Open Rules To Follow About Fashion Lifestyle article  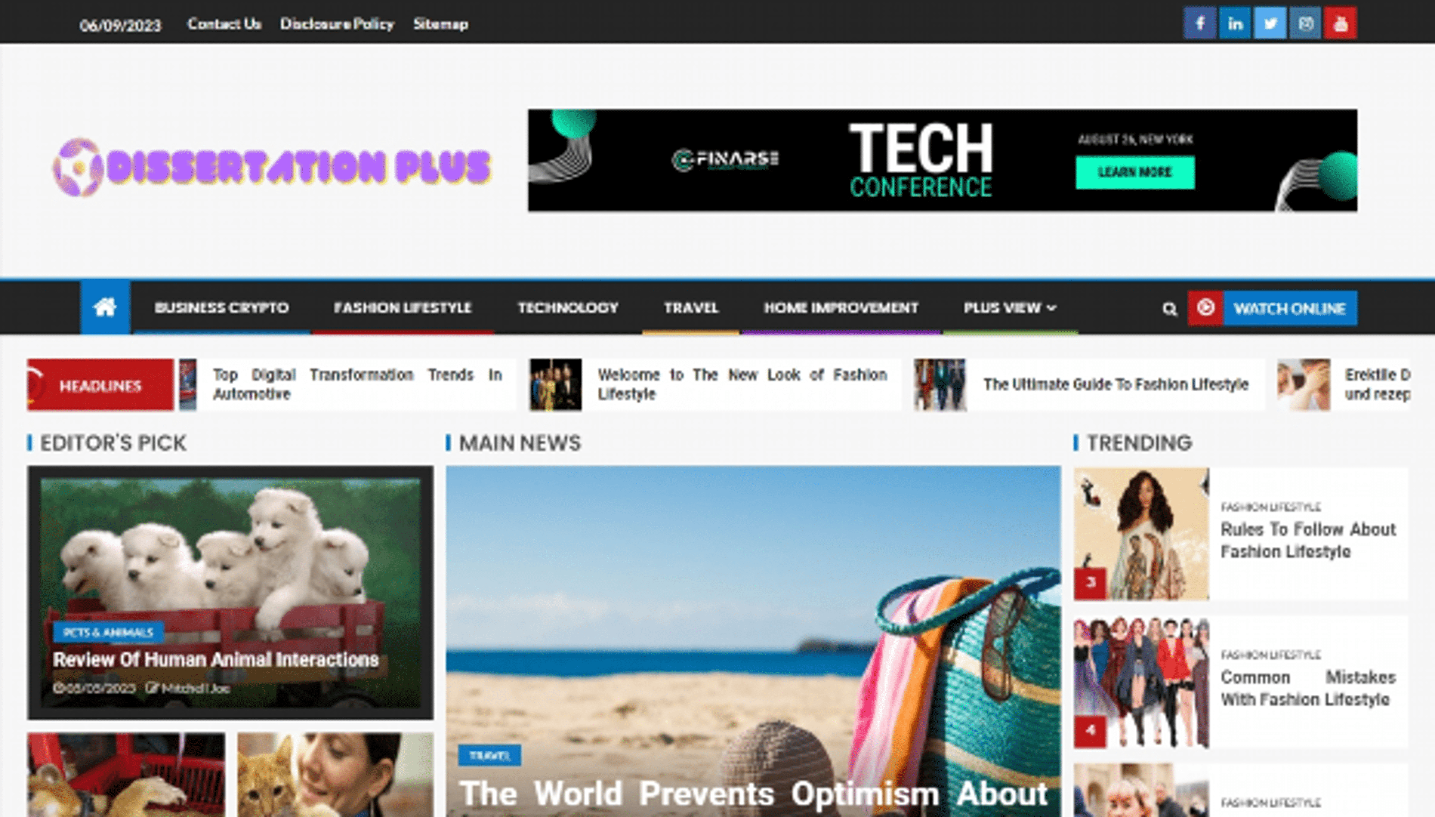click(1308, 540)
